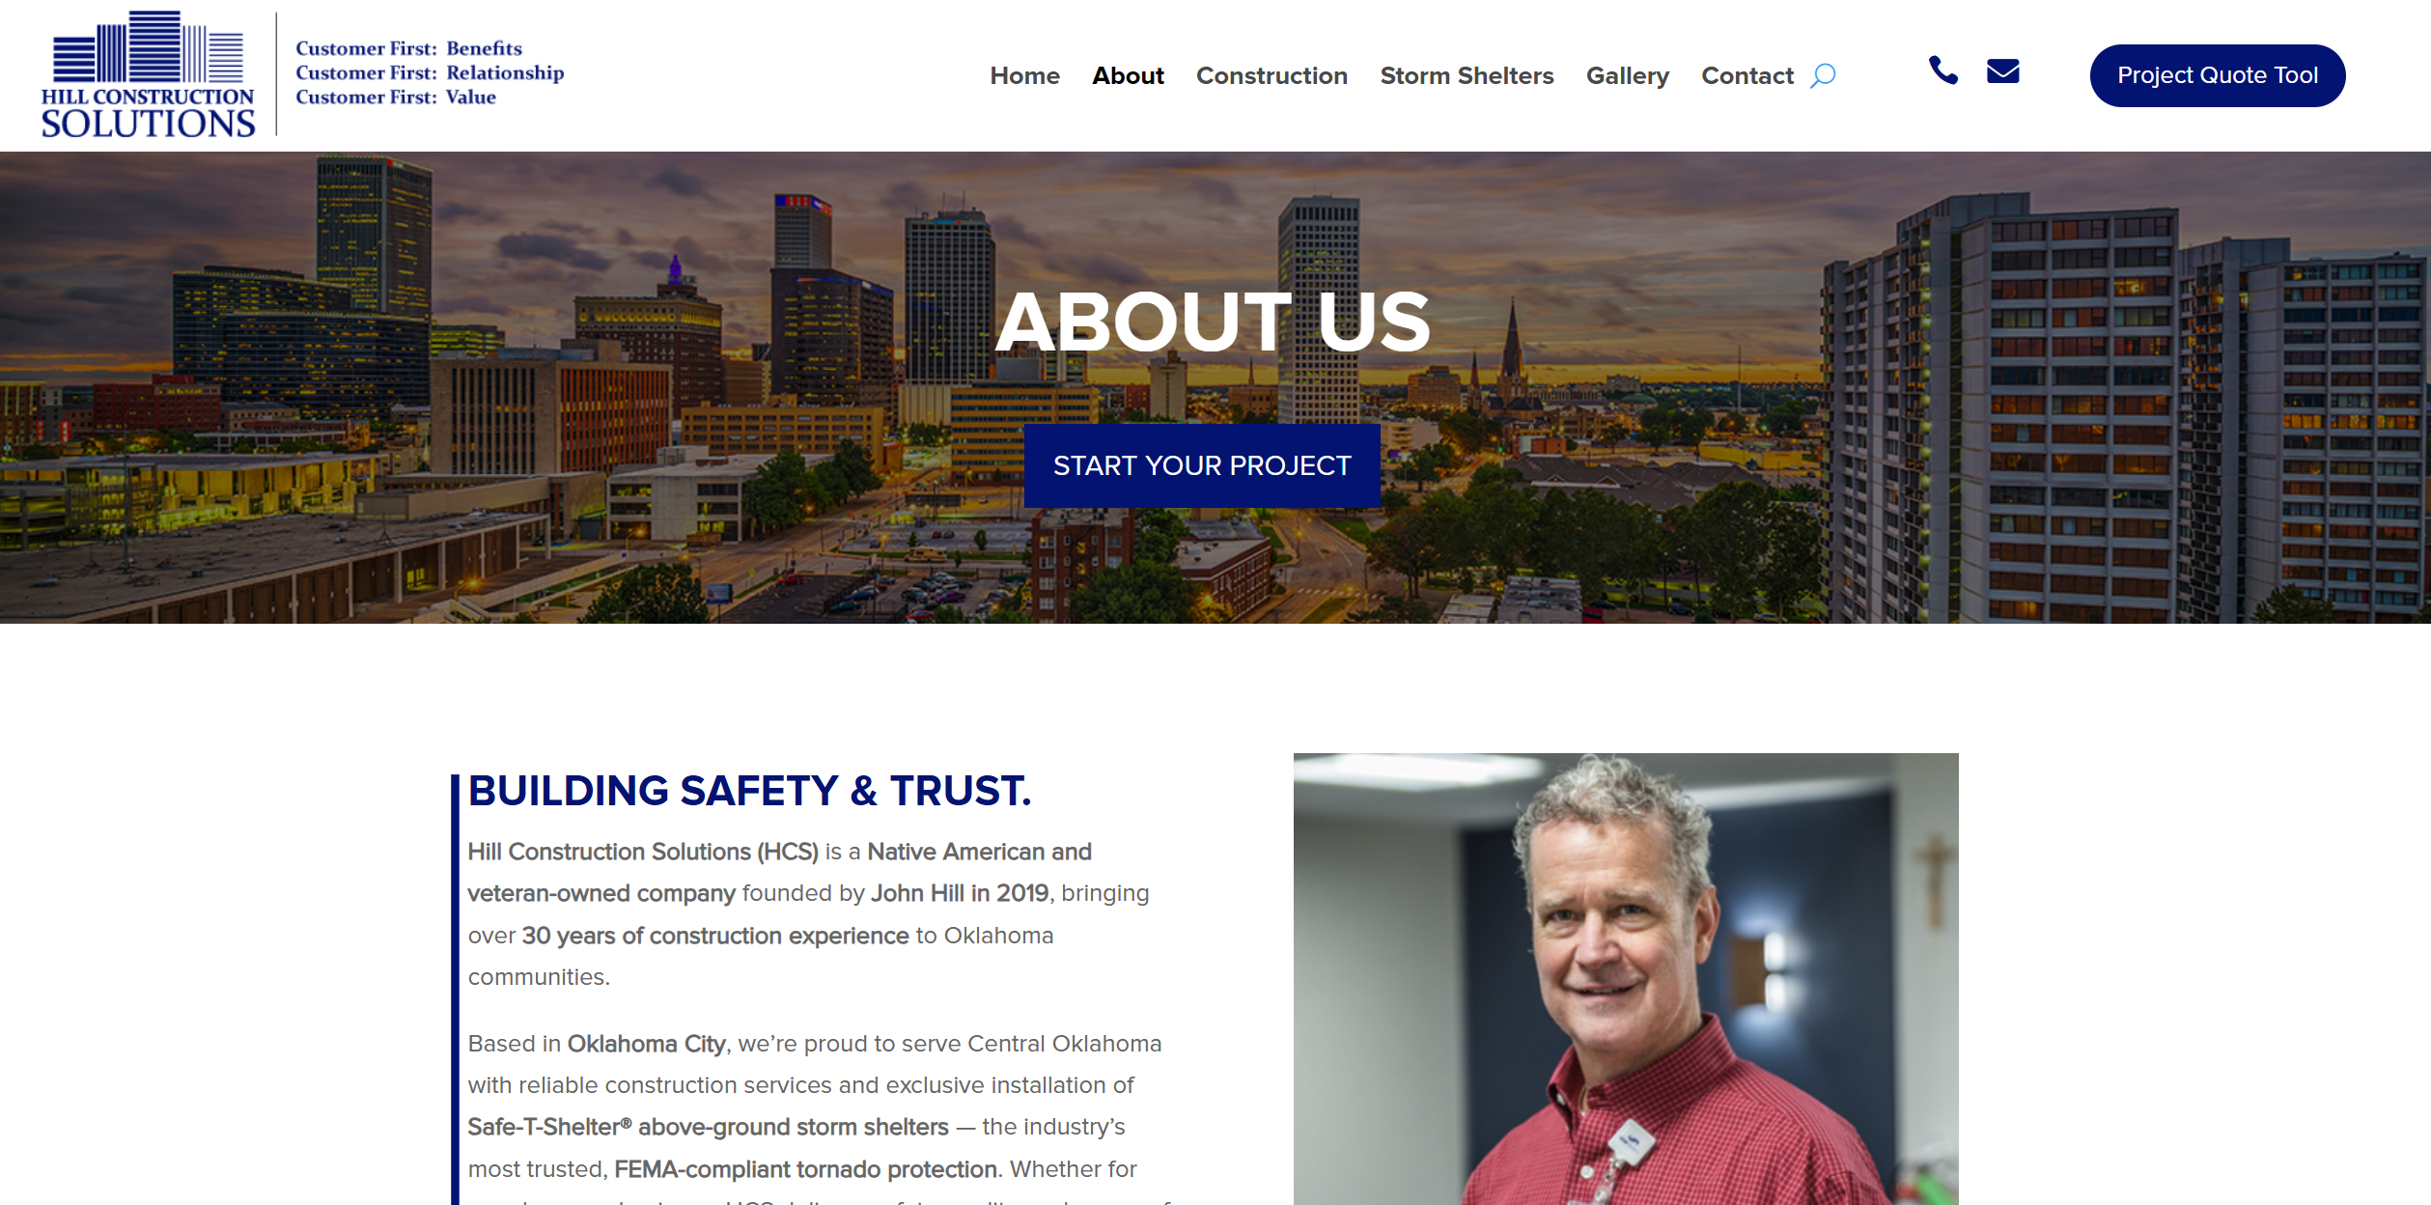
Task: Go to the Storm Shelters page
Action: pos(1467,75)
